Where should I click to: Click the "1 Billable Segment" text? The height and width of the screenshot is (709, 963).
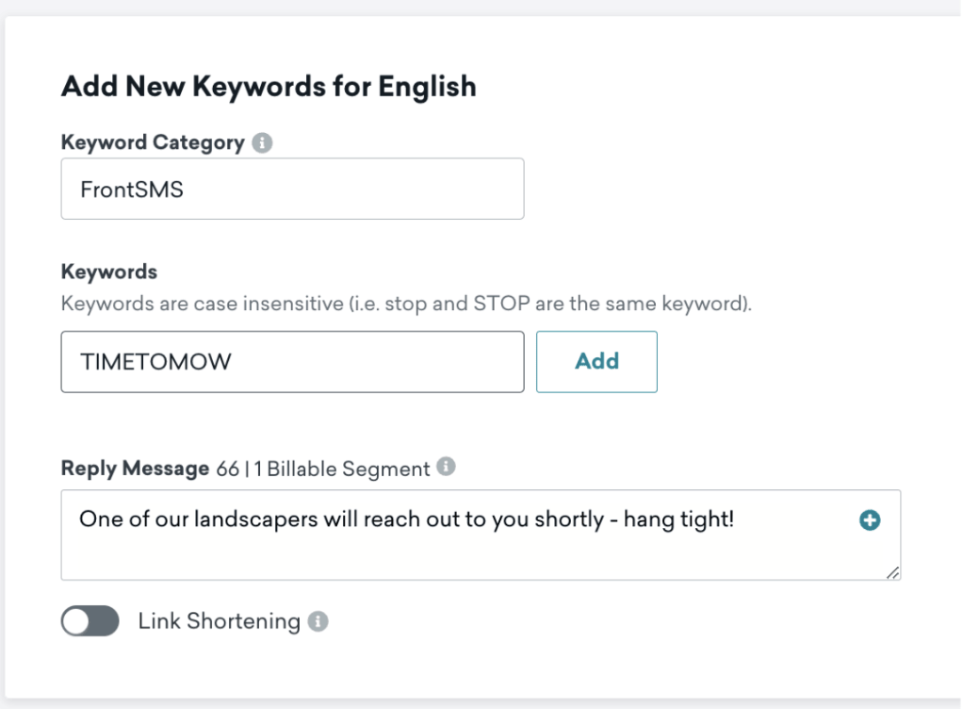point(341,469)
